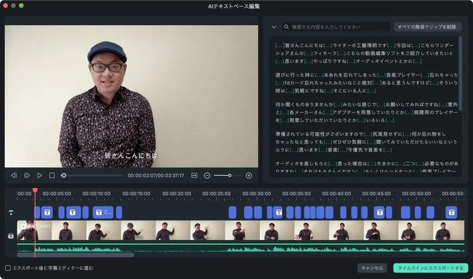
Task: Click the timeline horizontal scrollbar
Action: (x=76, y=255)
